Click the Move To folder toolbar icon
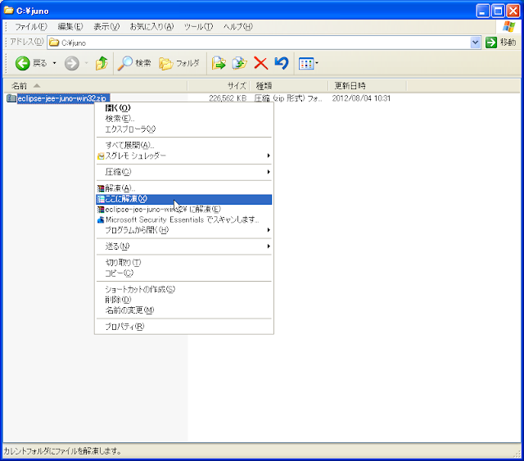 coord(219,63)
